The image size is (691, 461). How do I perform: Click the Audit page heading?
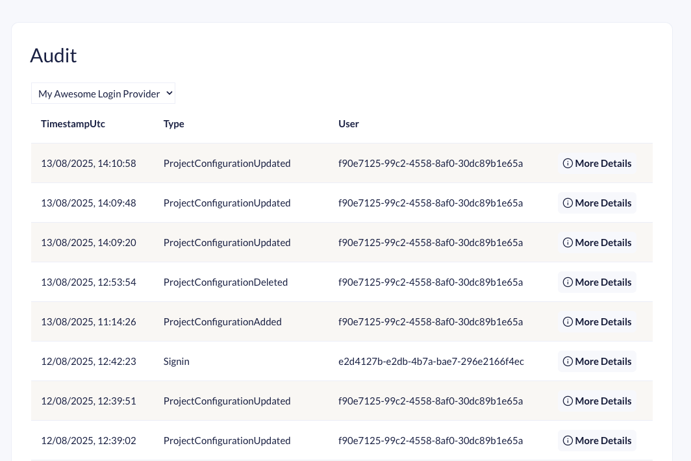[53, 56]
